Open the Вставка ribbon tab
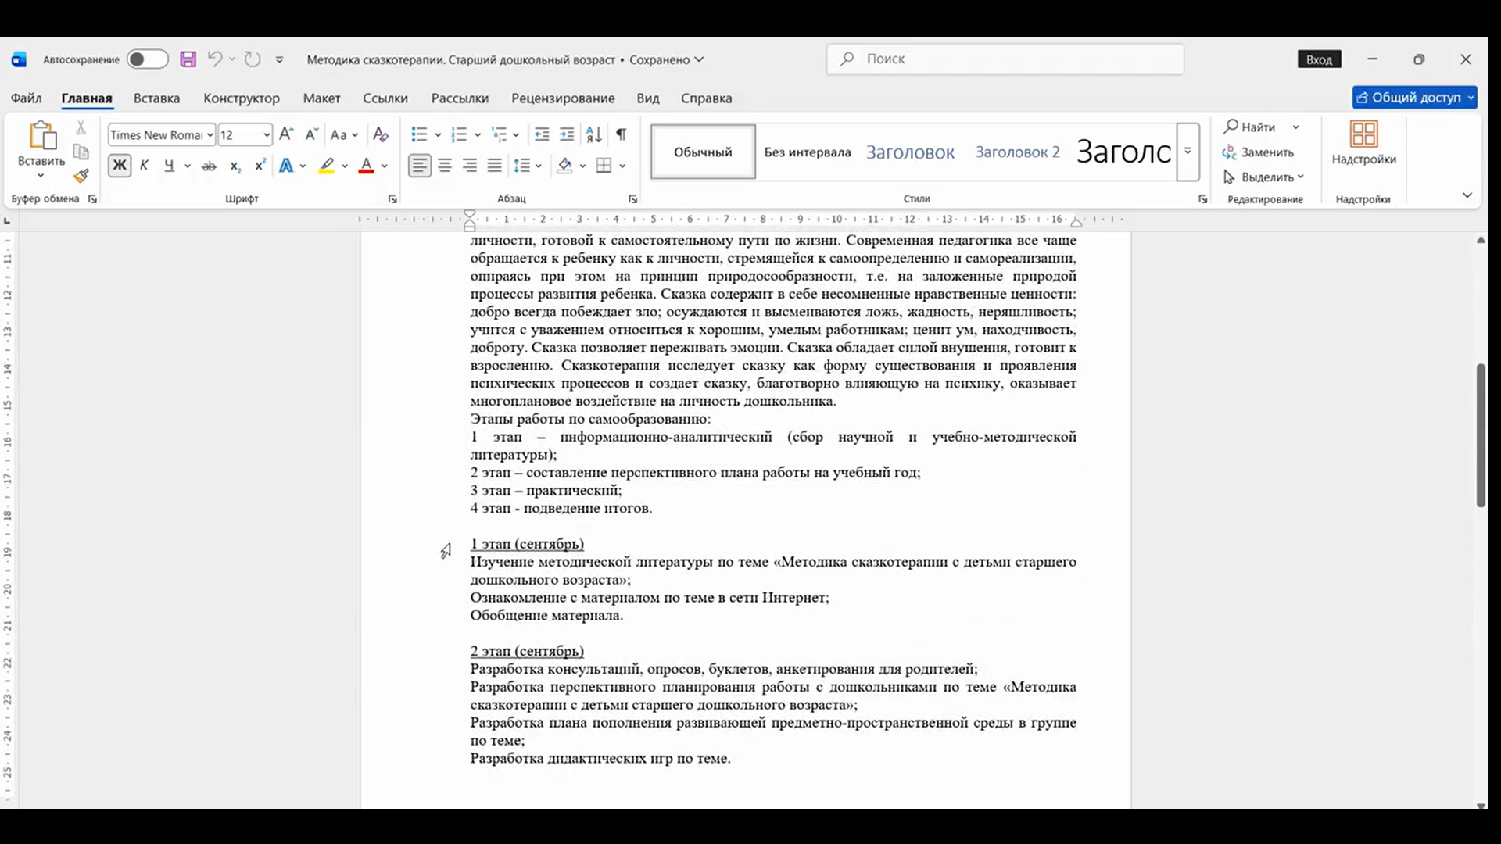Viewport: 1501px width, 844px height. (x=156, y=98)
